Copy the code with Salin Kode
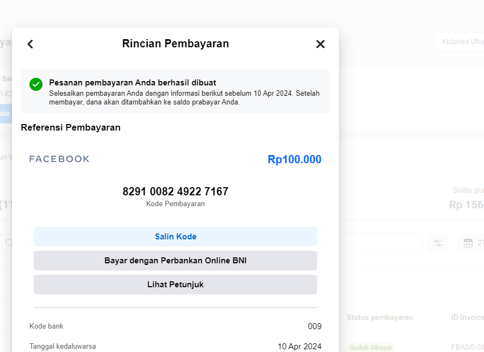The height and width of the screenshot is (352, 484). pyautogui.click(x=176, y=237)
